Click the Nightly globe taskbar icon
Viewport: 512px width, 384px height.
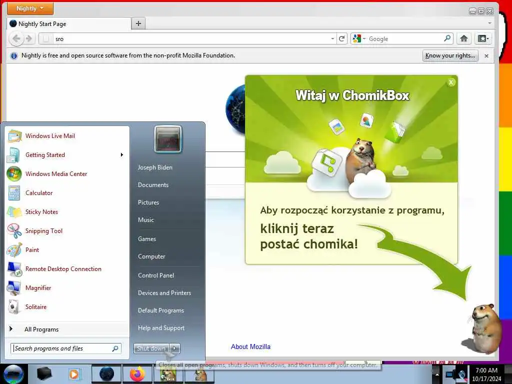pyautogui.click(x=106, y=374)
